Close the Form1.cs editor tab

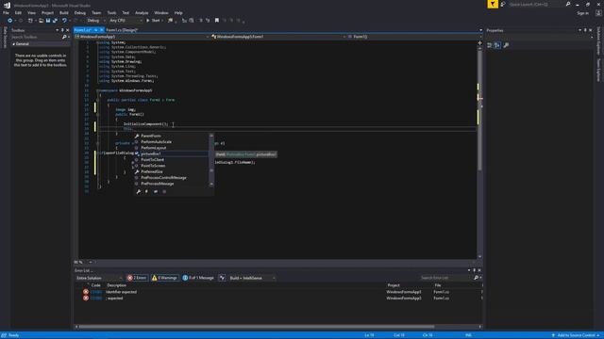click(102, 30)
